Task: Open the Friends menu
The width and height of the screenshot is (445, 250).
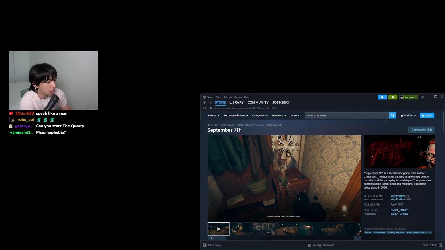Action: pyautogui.click(x=228, y=97)
